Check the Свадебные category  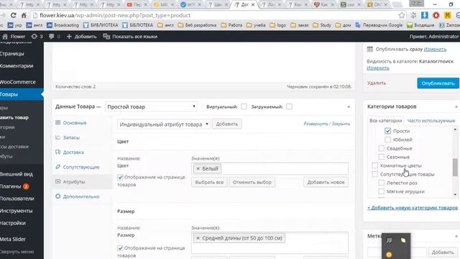[382, 148]
